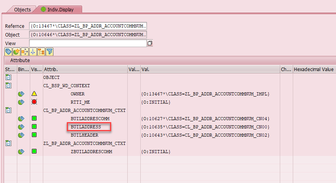Select ZL_BP_ADDR_ACCOUNTCOMMNUM_CTXT row text
Screen dimensions: 336x183
[x=84, y=143]
